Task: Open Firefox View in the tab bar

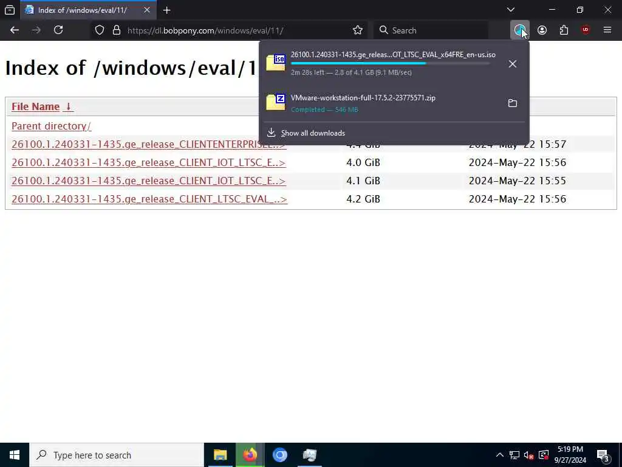Action: pyautogui.click(x=10, y=10)
